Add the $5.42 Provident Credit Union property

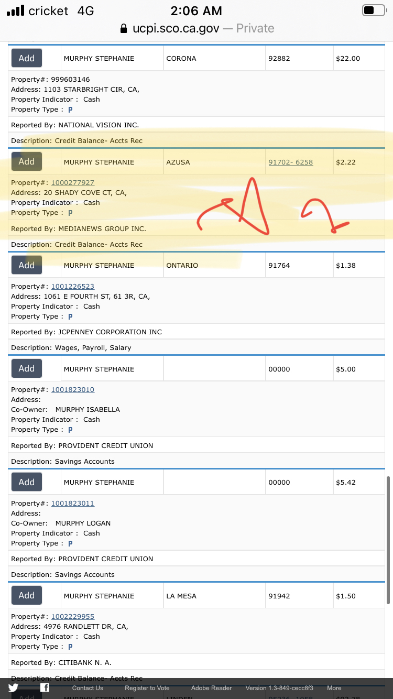point(27,482)
